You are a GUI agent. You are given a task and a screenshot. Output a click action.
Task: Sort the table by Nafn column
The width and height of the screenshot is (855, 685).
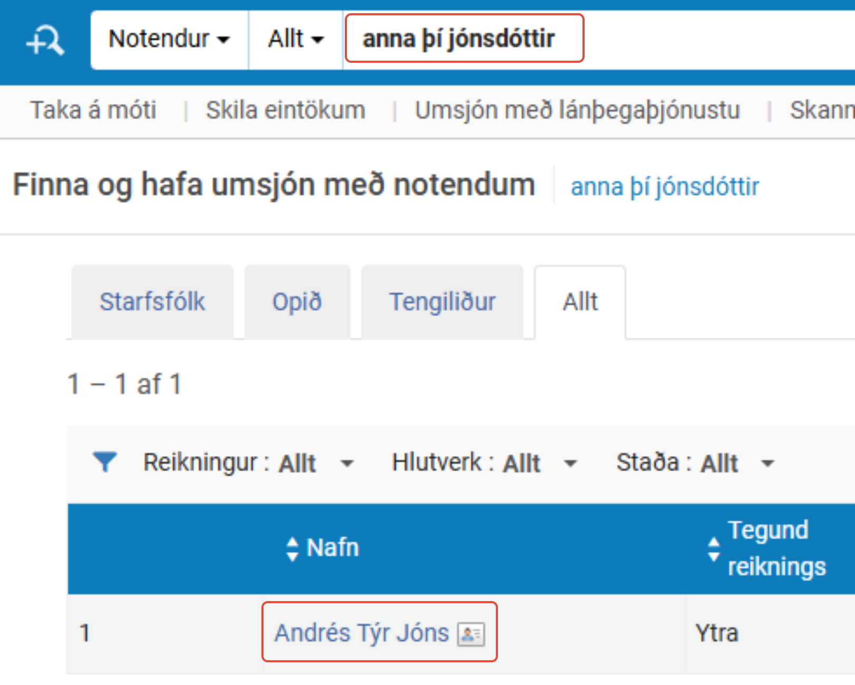coord(323,548)
